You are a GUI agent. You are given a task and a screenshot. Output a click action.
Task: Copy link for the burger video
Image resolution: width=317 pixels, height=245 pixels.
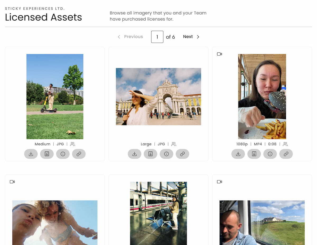click(286, 154)
